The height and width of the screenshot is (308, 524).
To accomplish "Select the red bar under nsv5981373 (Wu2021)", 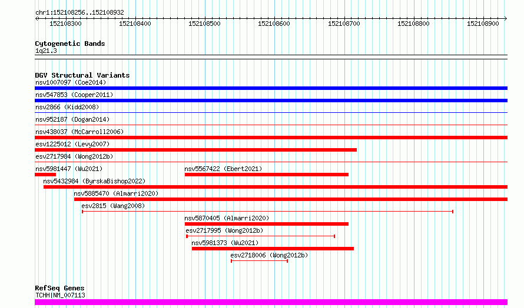I will (x=273, y=249).
